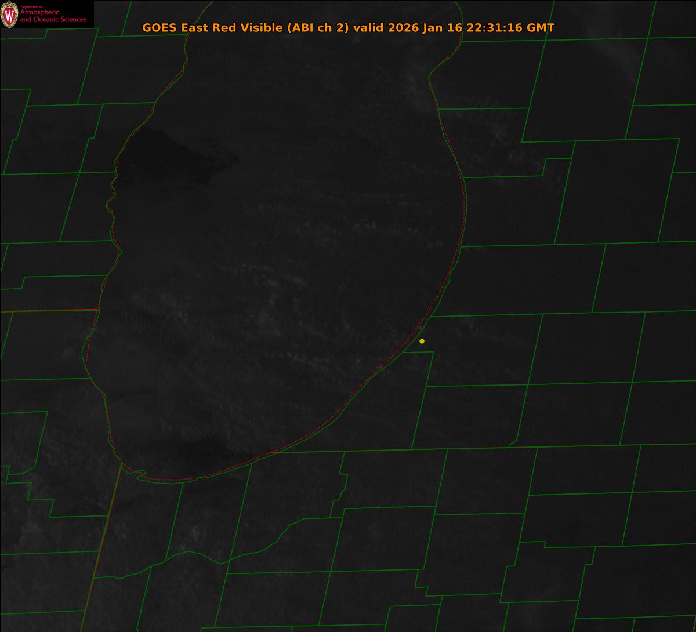
Task: Click the small harbor inlet at southwest shoreline
Action: point(138,474)
